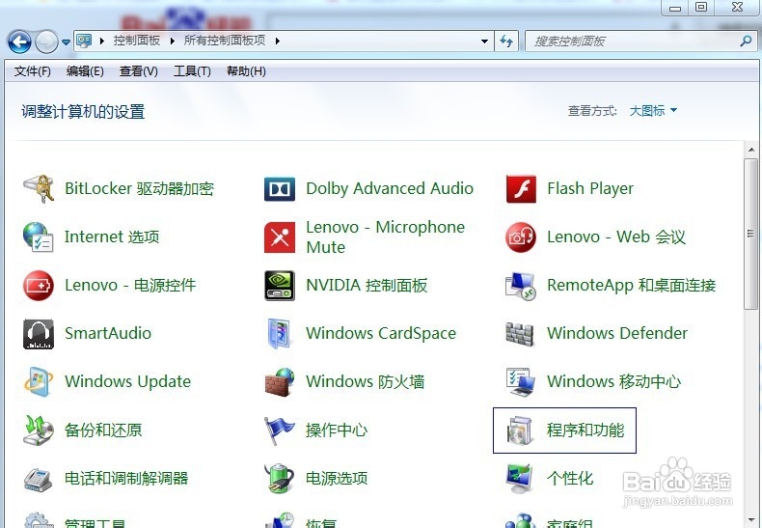Click the 所有控制面板项 breadcrumb
Screen dimensions: 762x528
(x=225, y=41)
